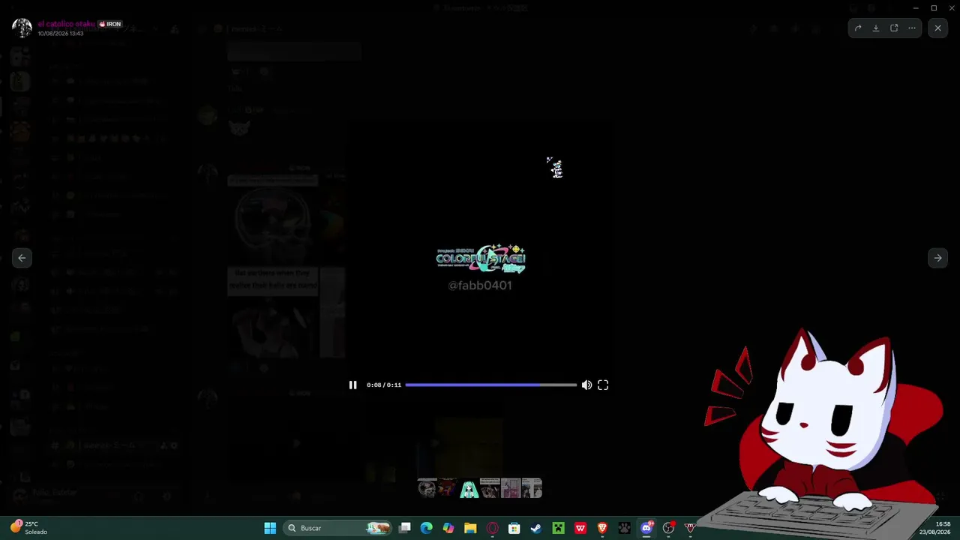Open el catolico otaku's avatar
This screenshot has height=540, width=960.
tap(22, 28)
